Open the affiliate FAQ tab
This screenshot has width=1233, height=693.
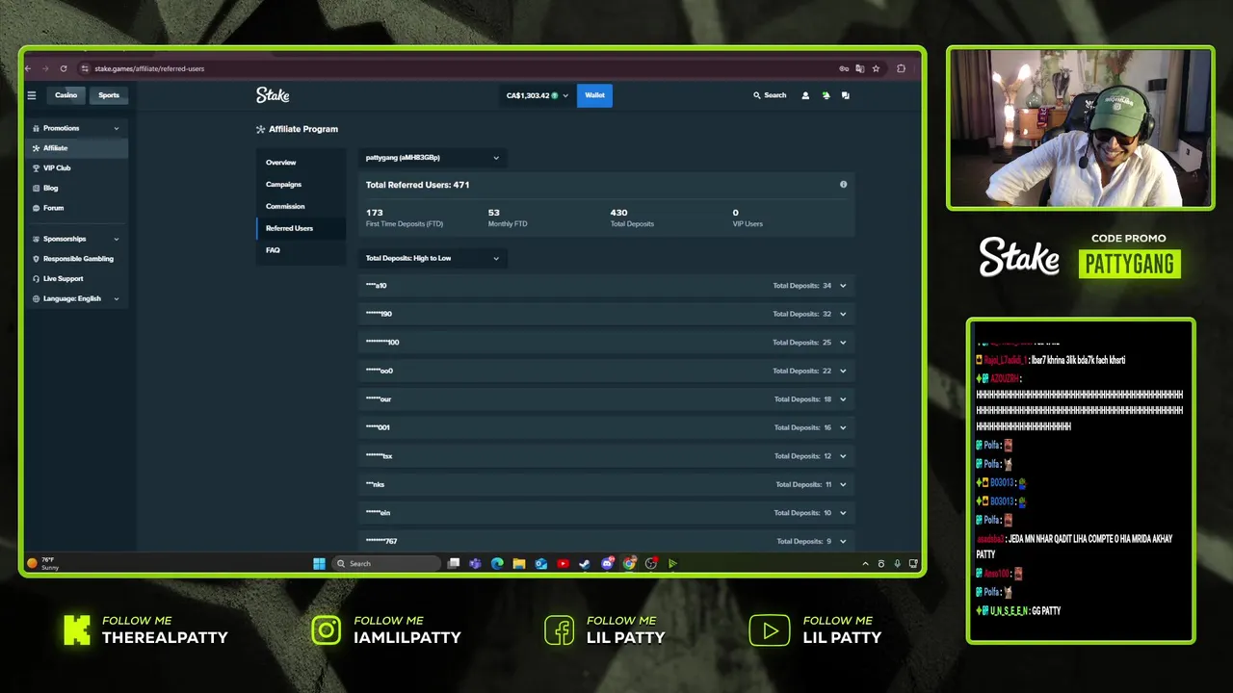300,250
